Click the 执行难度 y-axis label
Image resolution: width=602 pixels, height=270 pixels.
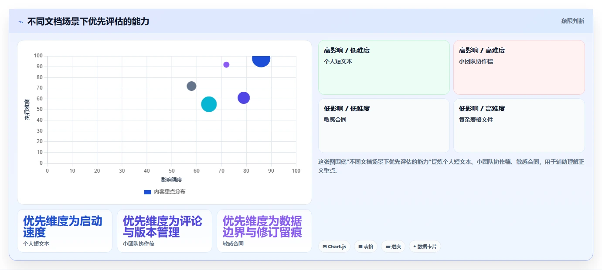coord(27,110)
